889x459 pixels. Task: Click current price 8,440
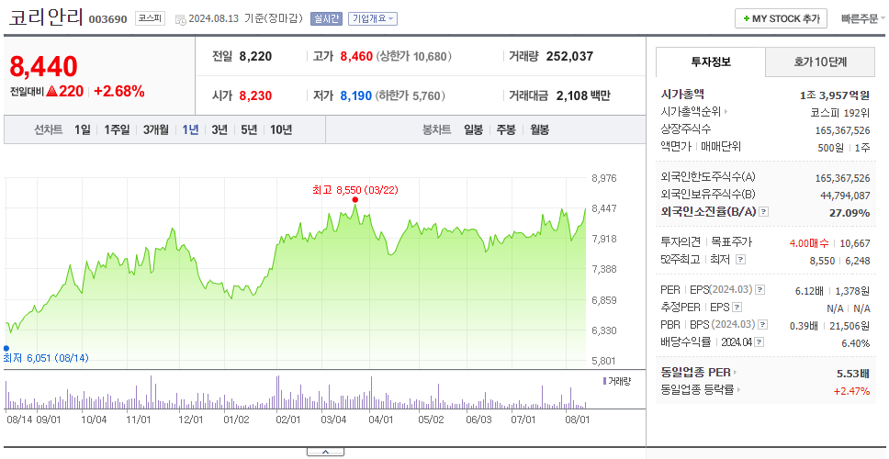pos(44,67)
